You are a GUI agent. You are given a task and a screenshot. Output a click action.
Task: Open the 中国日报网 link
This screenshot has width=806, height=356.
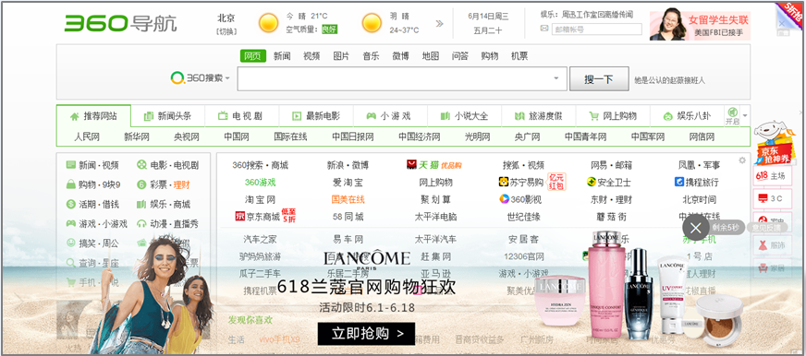[353, 137]
